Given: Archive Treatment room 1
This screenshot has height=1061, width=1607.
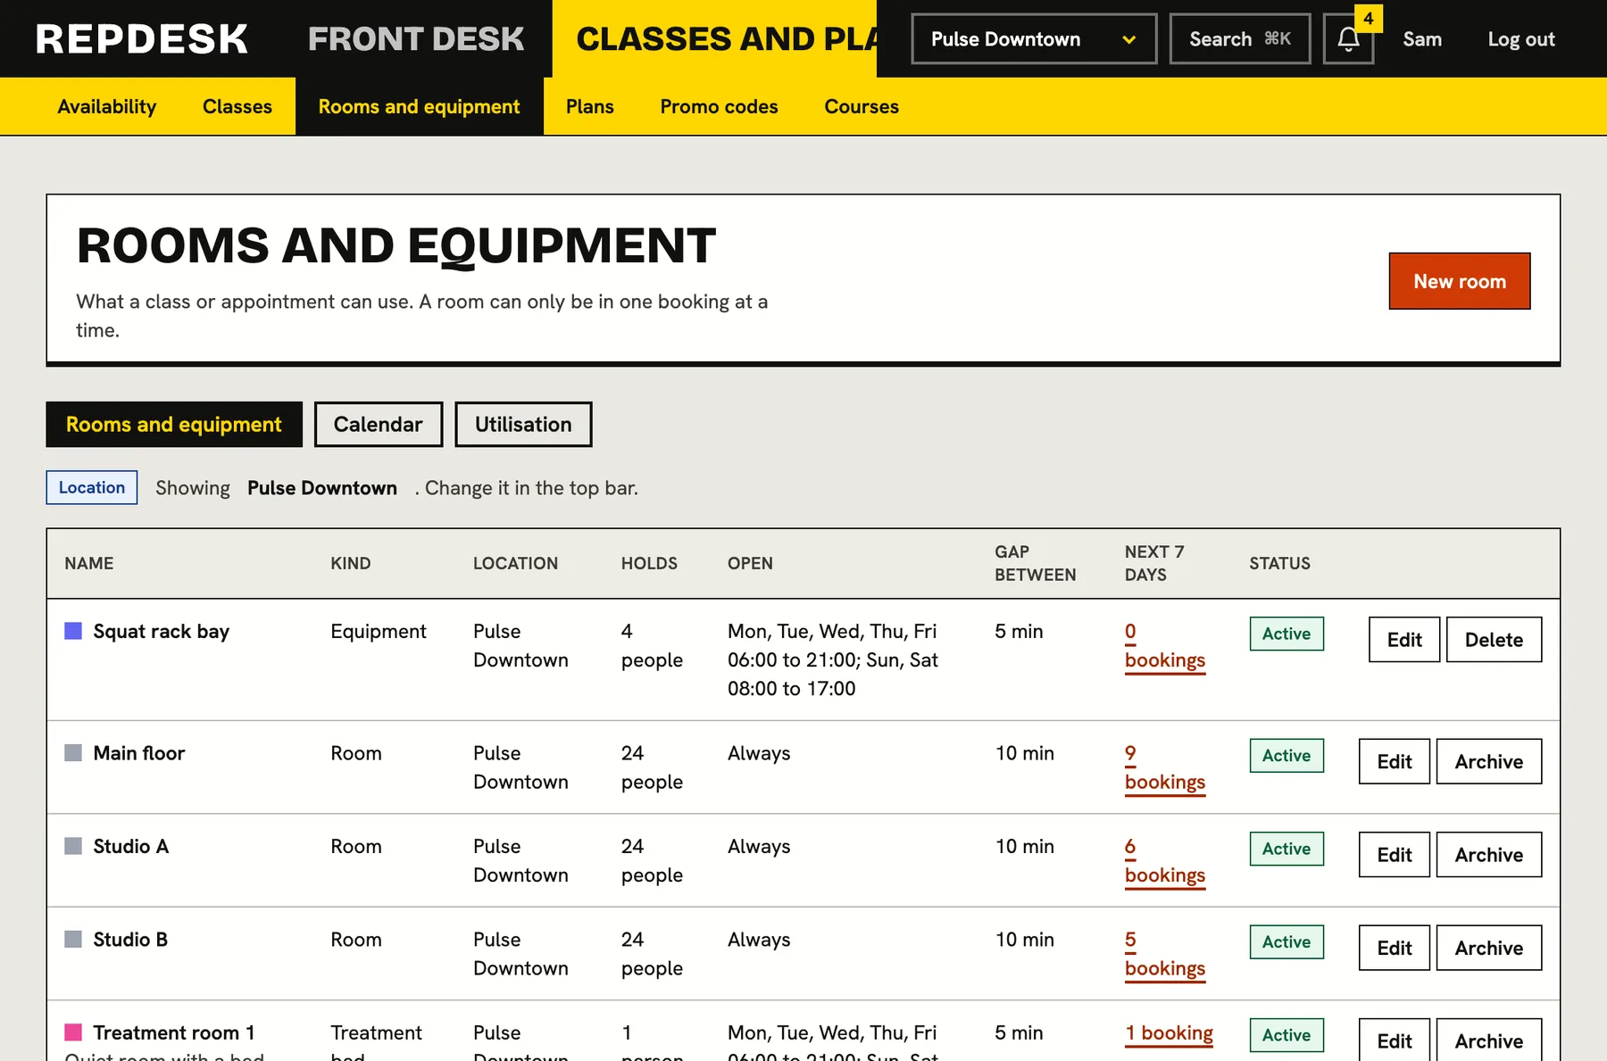Looking at the screenshot, I should [1489, 1040].
